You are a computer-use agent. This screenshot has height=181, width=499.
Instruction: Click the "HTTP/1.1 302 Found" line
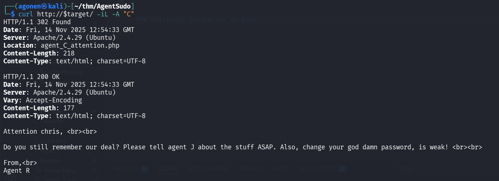point(37,22)
